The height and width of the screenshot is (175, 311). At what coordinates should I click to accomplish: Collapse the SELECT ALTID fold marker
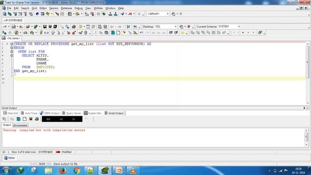coord(12,55)
